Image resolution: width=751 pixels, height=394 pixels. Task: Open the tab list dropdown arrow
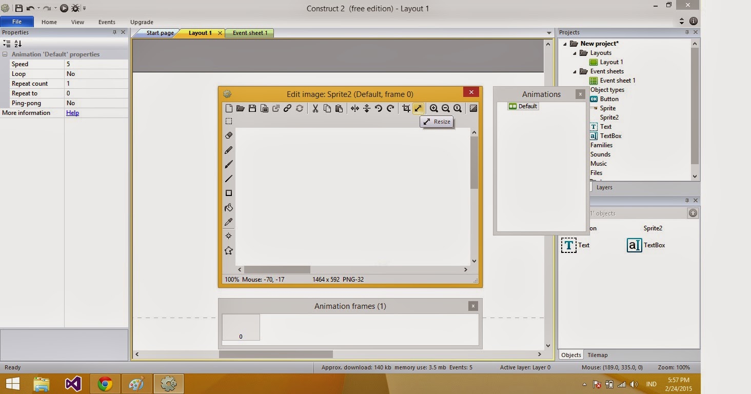click(549, 33)
